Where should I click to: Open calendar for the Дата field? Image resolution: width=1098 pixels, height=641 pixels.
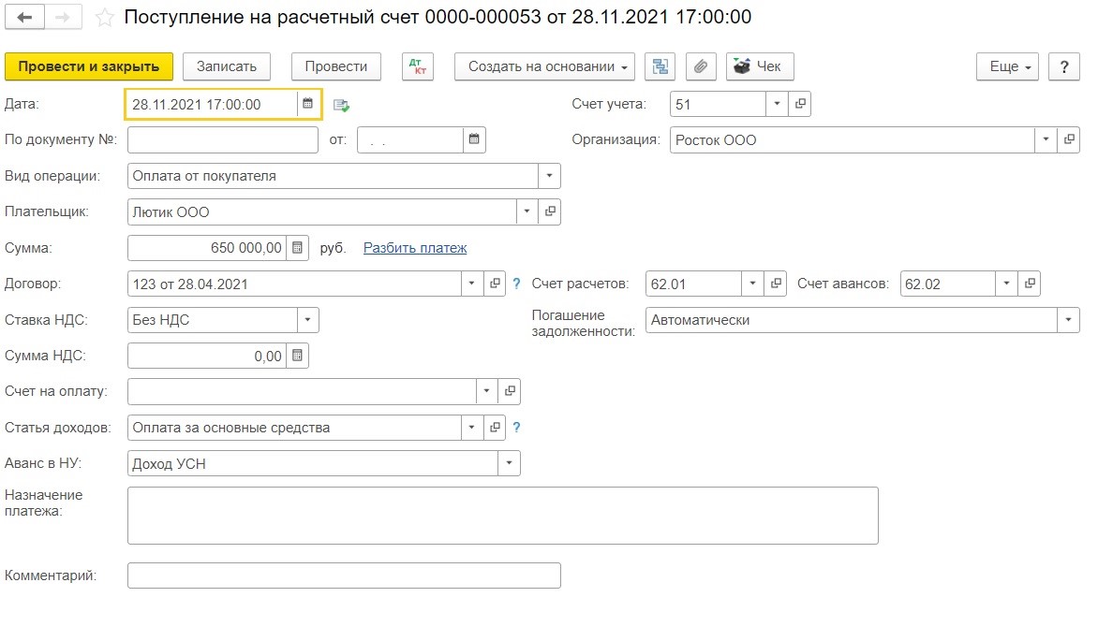point(307,104)
